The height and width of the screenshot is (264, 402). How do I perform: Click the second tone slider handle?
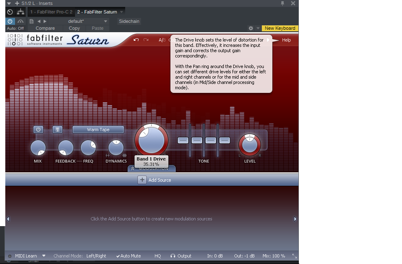pos(197,141)
